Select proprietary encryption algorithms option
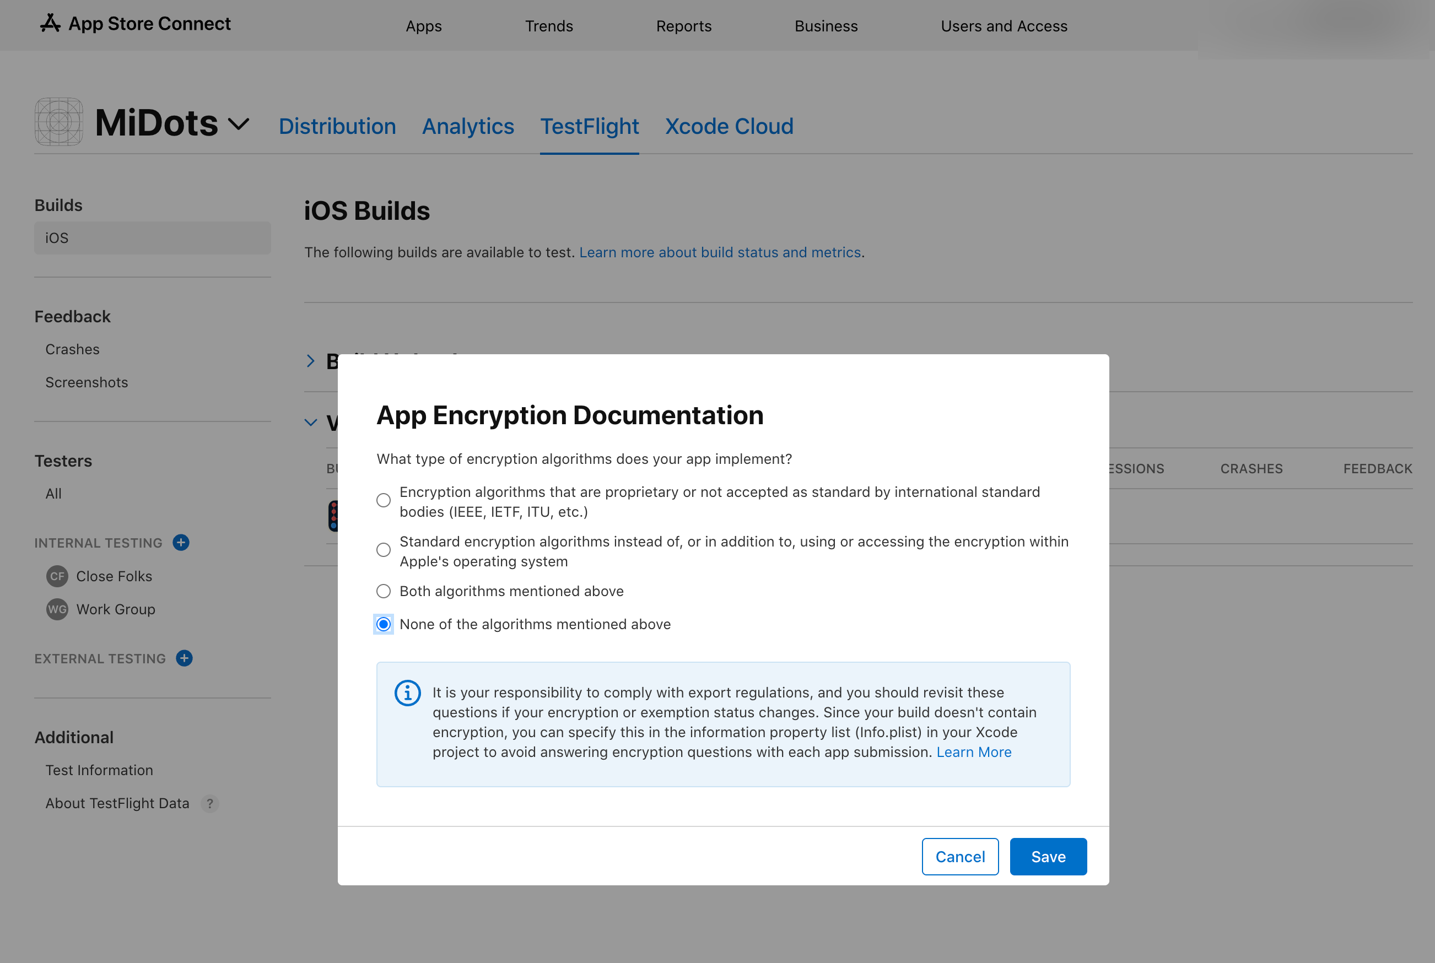Screen dimensions: 1435x963 point(384,501)
